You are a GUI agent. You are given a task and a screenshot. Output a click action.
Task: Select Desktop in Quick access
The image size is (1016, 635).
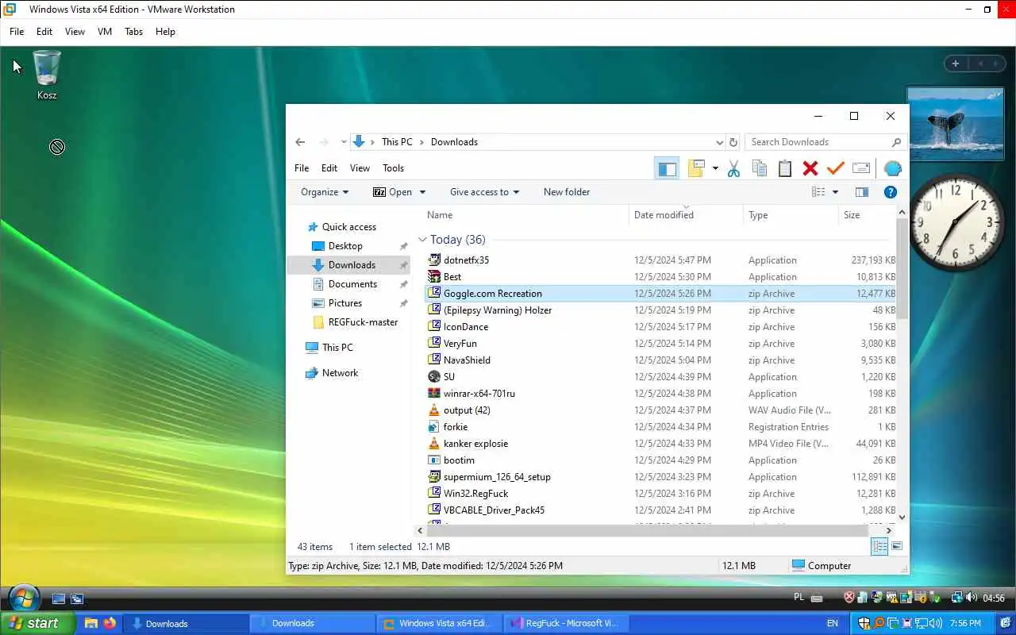[x=345, y=246]
